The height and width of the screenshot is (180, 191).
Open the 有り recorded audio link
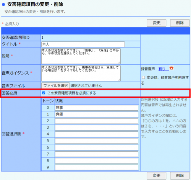(162, 69)
